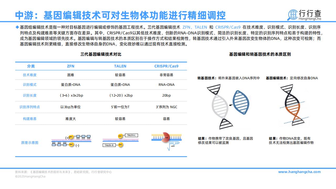The image size is (336, 189).
Task: Click the 资料来源 source citation
Action: point(63,172)
